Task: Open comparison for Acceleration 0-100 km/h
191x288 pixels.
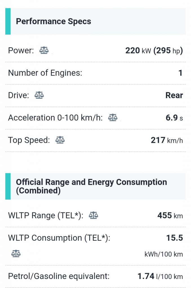Action: (x=113, y=118)
